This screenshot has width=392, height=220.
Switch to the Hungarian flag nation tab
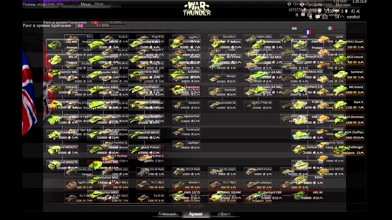click(x=294, y=28)
